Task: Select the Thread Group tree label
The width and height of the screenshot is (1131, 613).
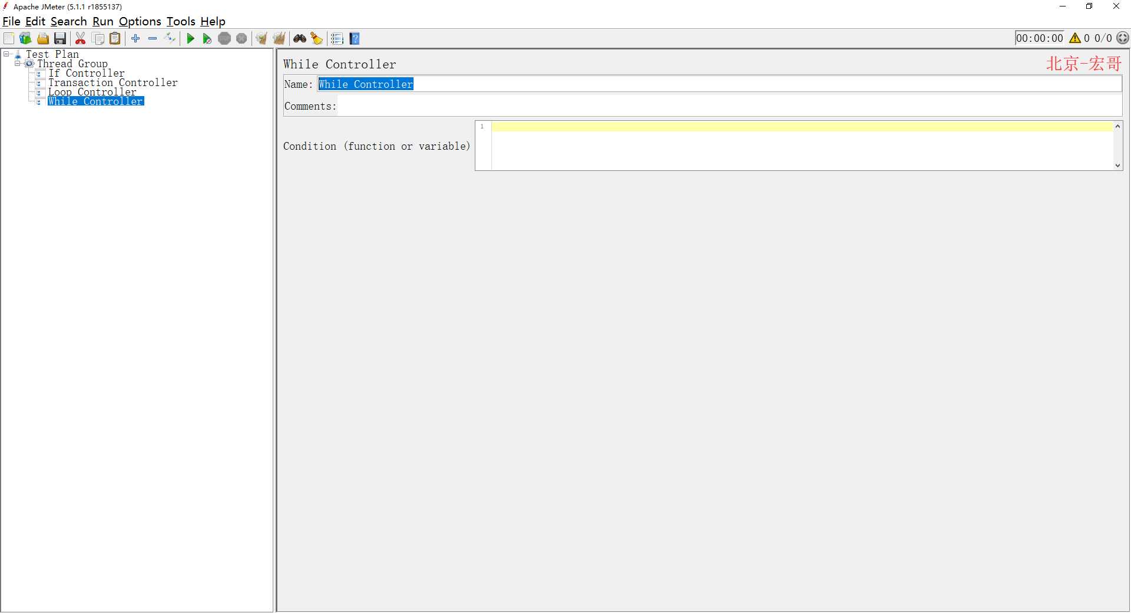Action: 72,64
